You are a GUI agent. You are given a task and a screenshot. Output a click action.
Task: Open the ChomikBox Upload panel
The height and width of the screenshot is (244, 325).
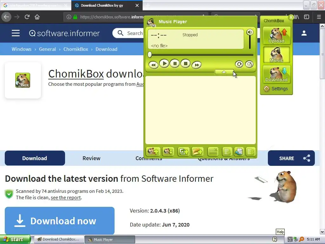click(x=276, y=36)
